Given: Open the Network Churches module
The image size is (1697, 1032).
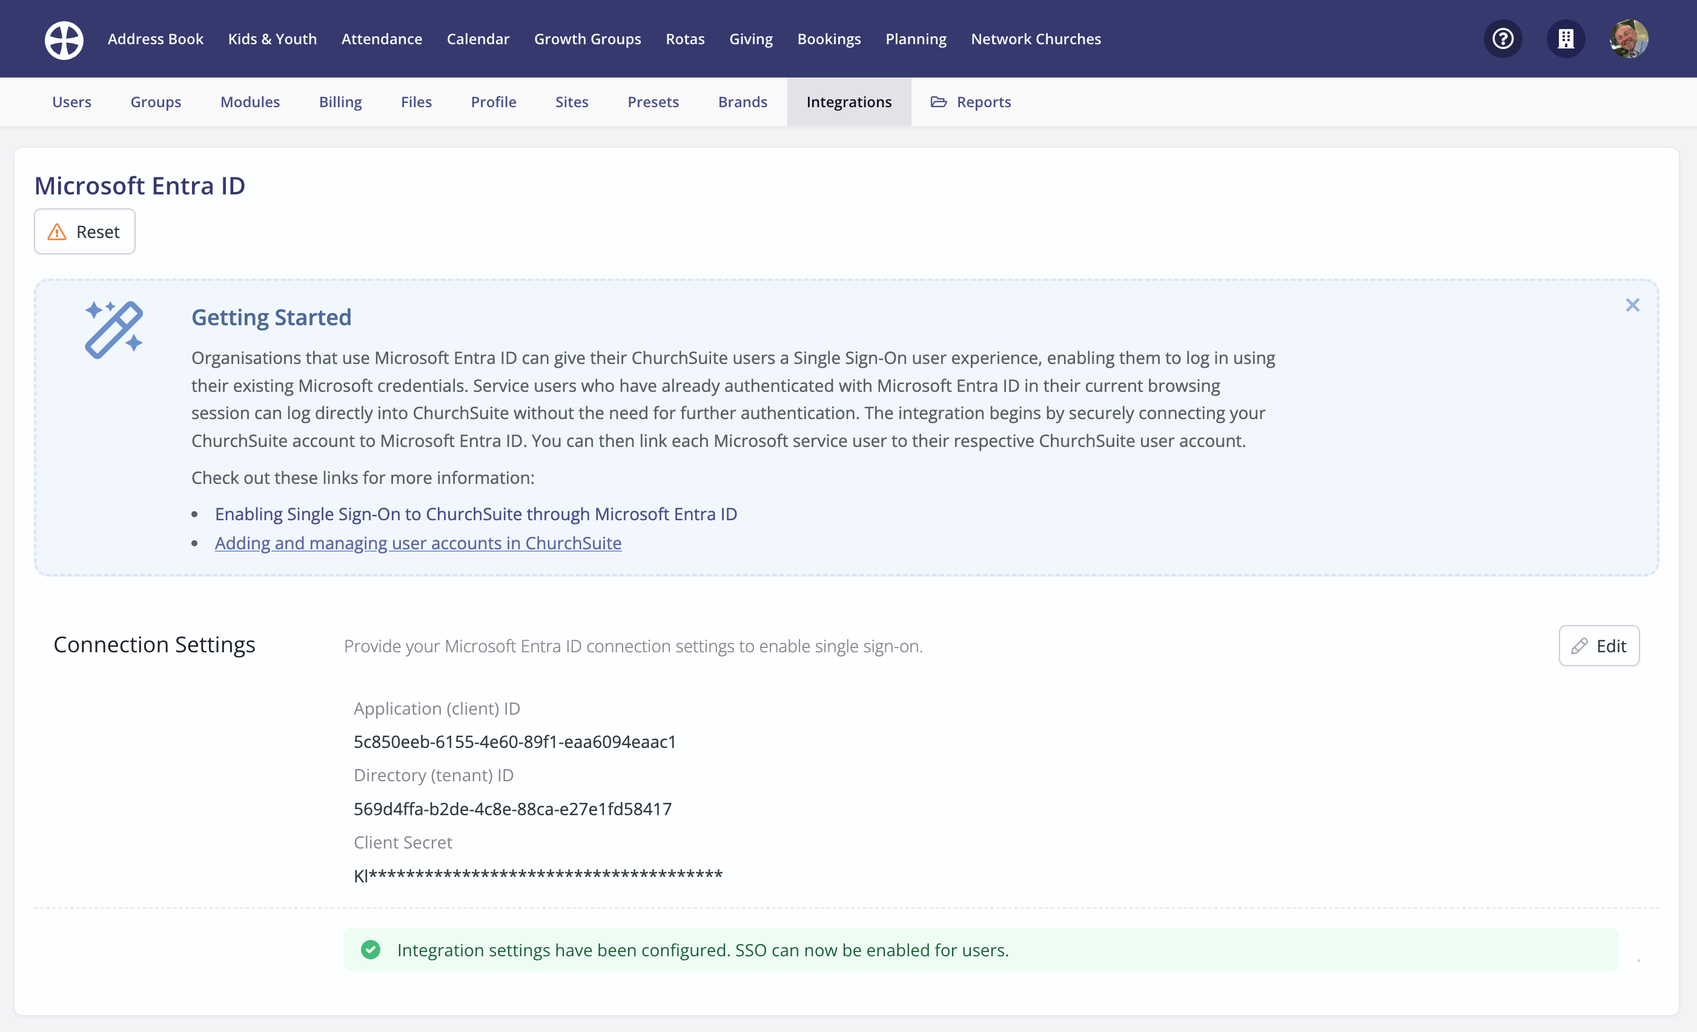Looking at the screenshot, I should point(1036,39).
